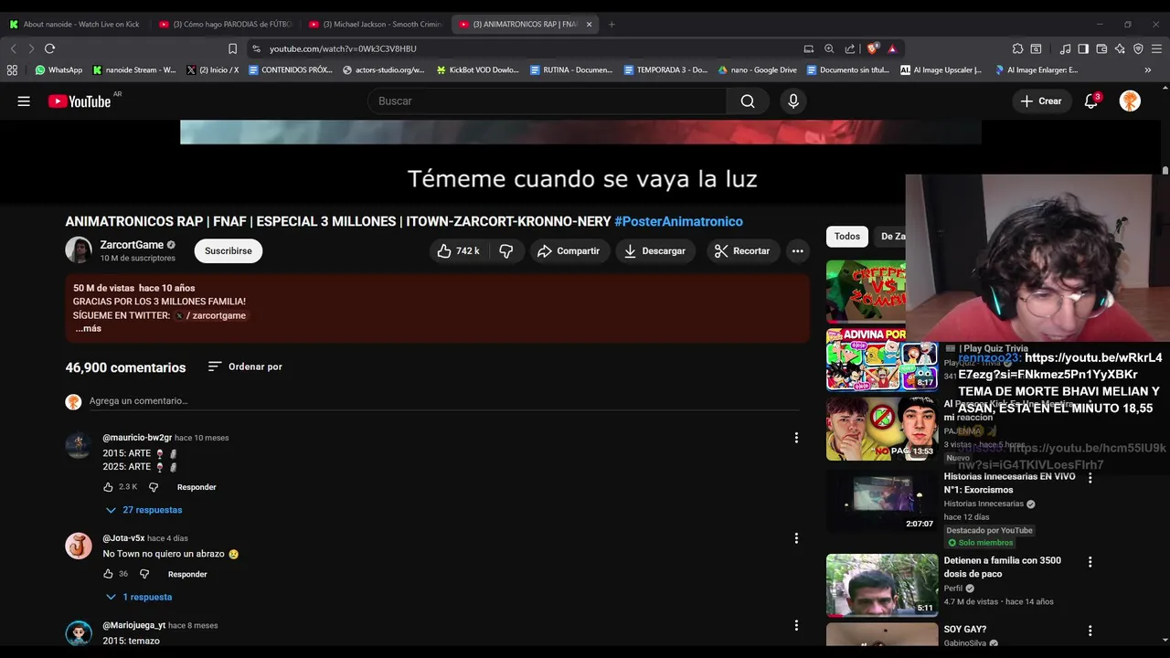
Task: Click the Compartir share button
Action: pyautogui.click(x=569, y=251)
